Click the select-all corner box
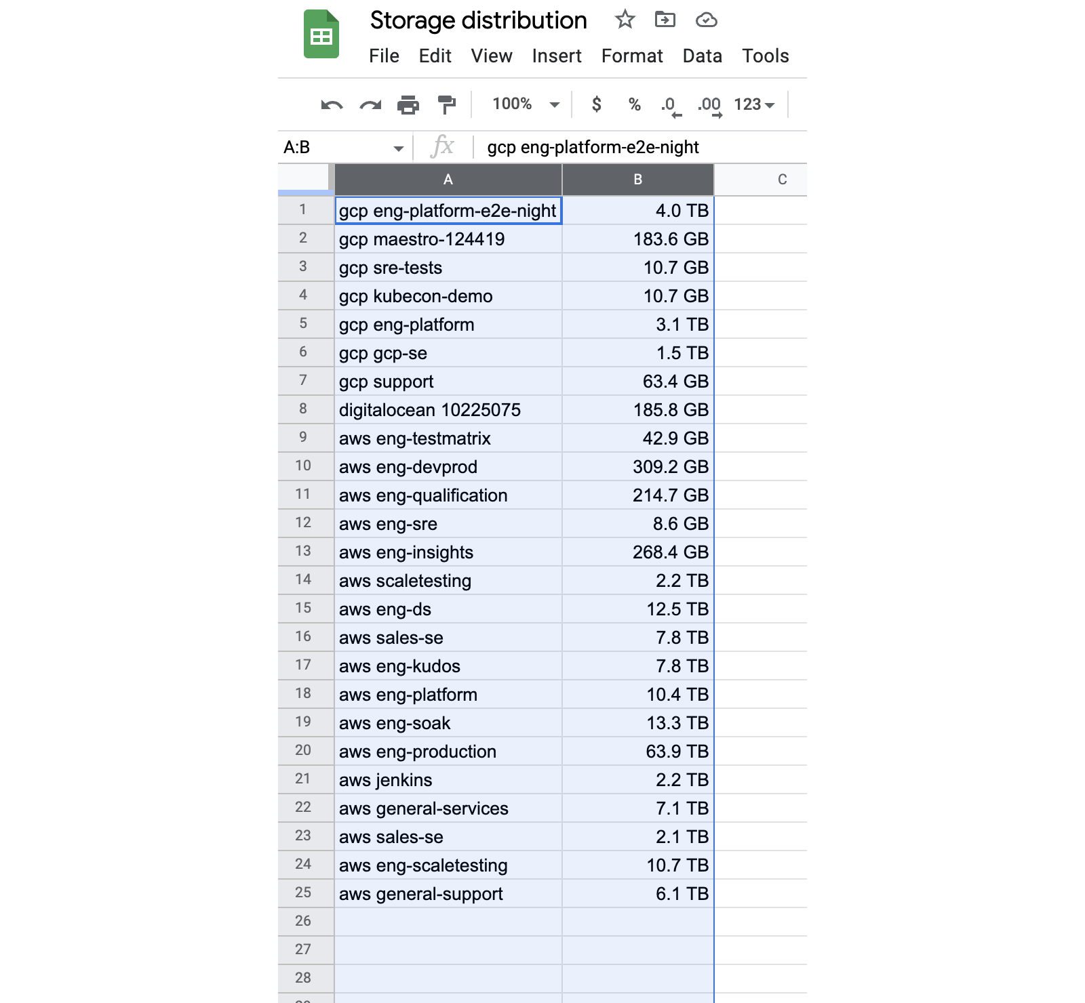1085x1003 pixels. point(306,180)
